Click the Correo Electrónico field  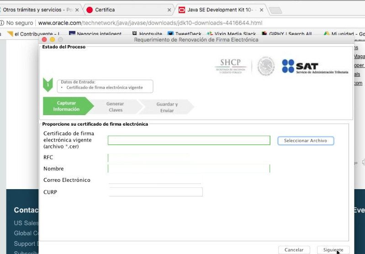click(155, 180)
